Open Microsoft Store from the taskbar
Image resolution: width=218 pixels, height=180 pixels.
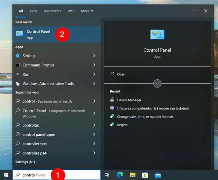(x=145, y=175)
